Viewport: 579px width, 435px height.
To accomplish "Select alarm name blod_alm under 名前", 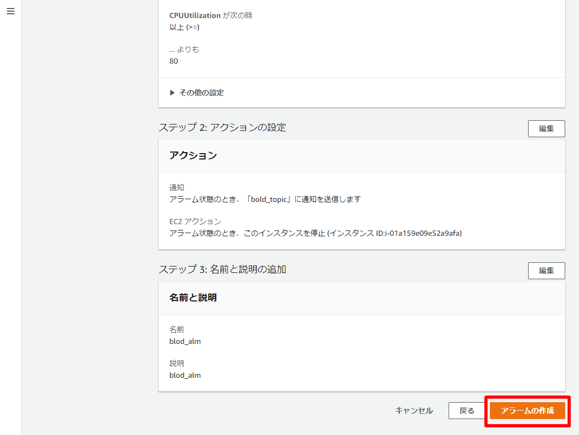I will [x=185, y=341].
